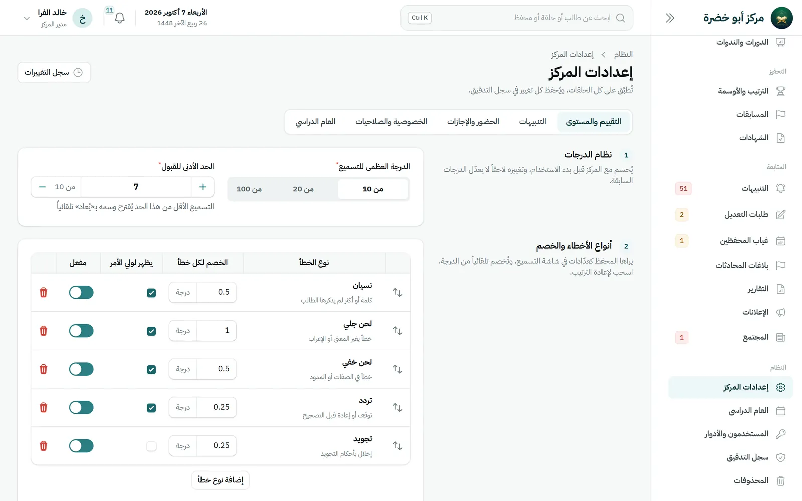Open سجل التدقيق shield item in sidebar
Image resolution: width=802 pixels, height=501 pixels.
pos(730,457)
